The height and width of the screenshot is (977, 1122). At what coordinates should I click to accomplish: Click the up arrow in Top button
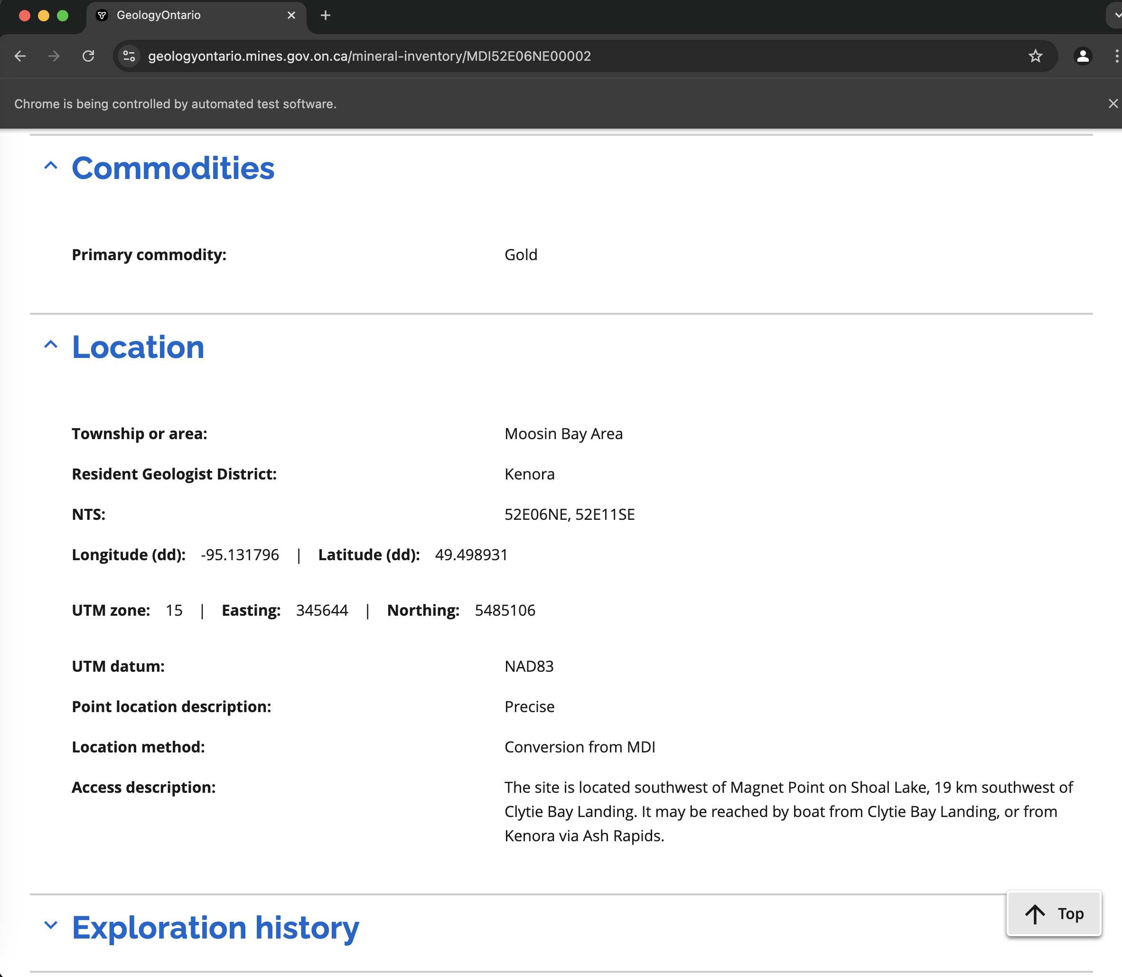[1036, 913]
